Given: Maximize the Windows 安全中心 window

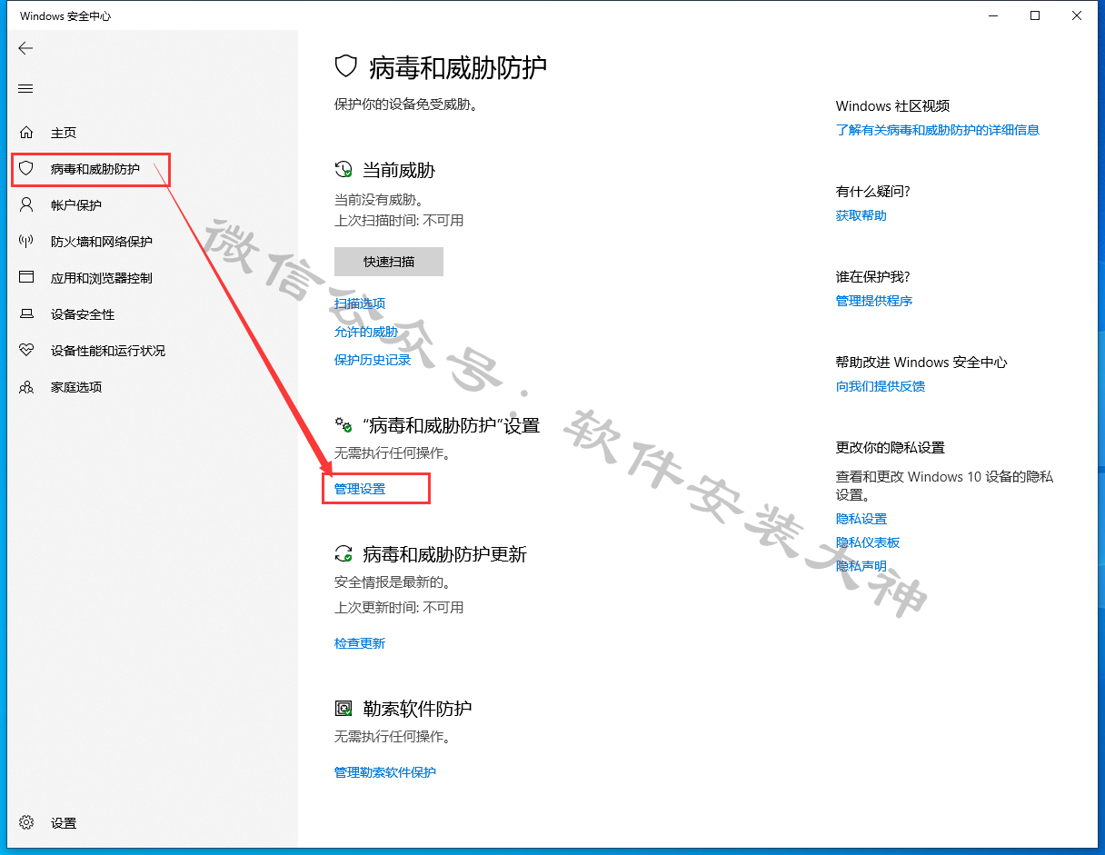Looking at the screenshot, I should [x=1035, y=15].
